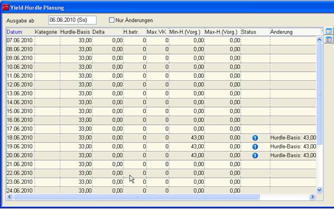Screen dimensions: 334x209
Task: Select the row dated 22.06.2010
Action: pos(161,173)
